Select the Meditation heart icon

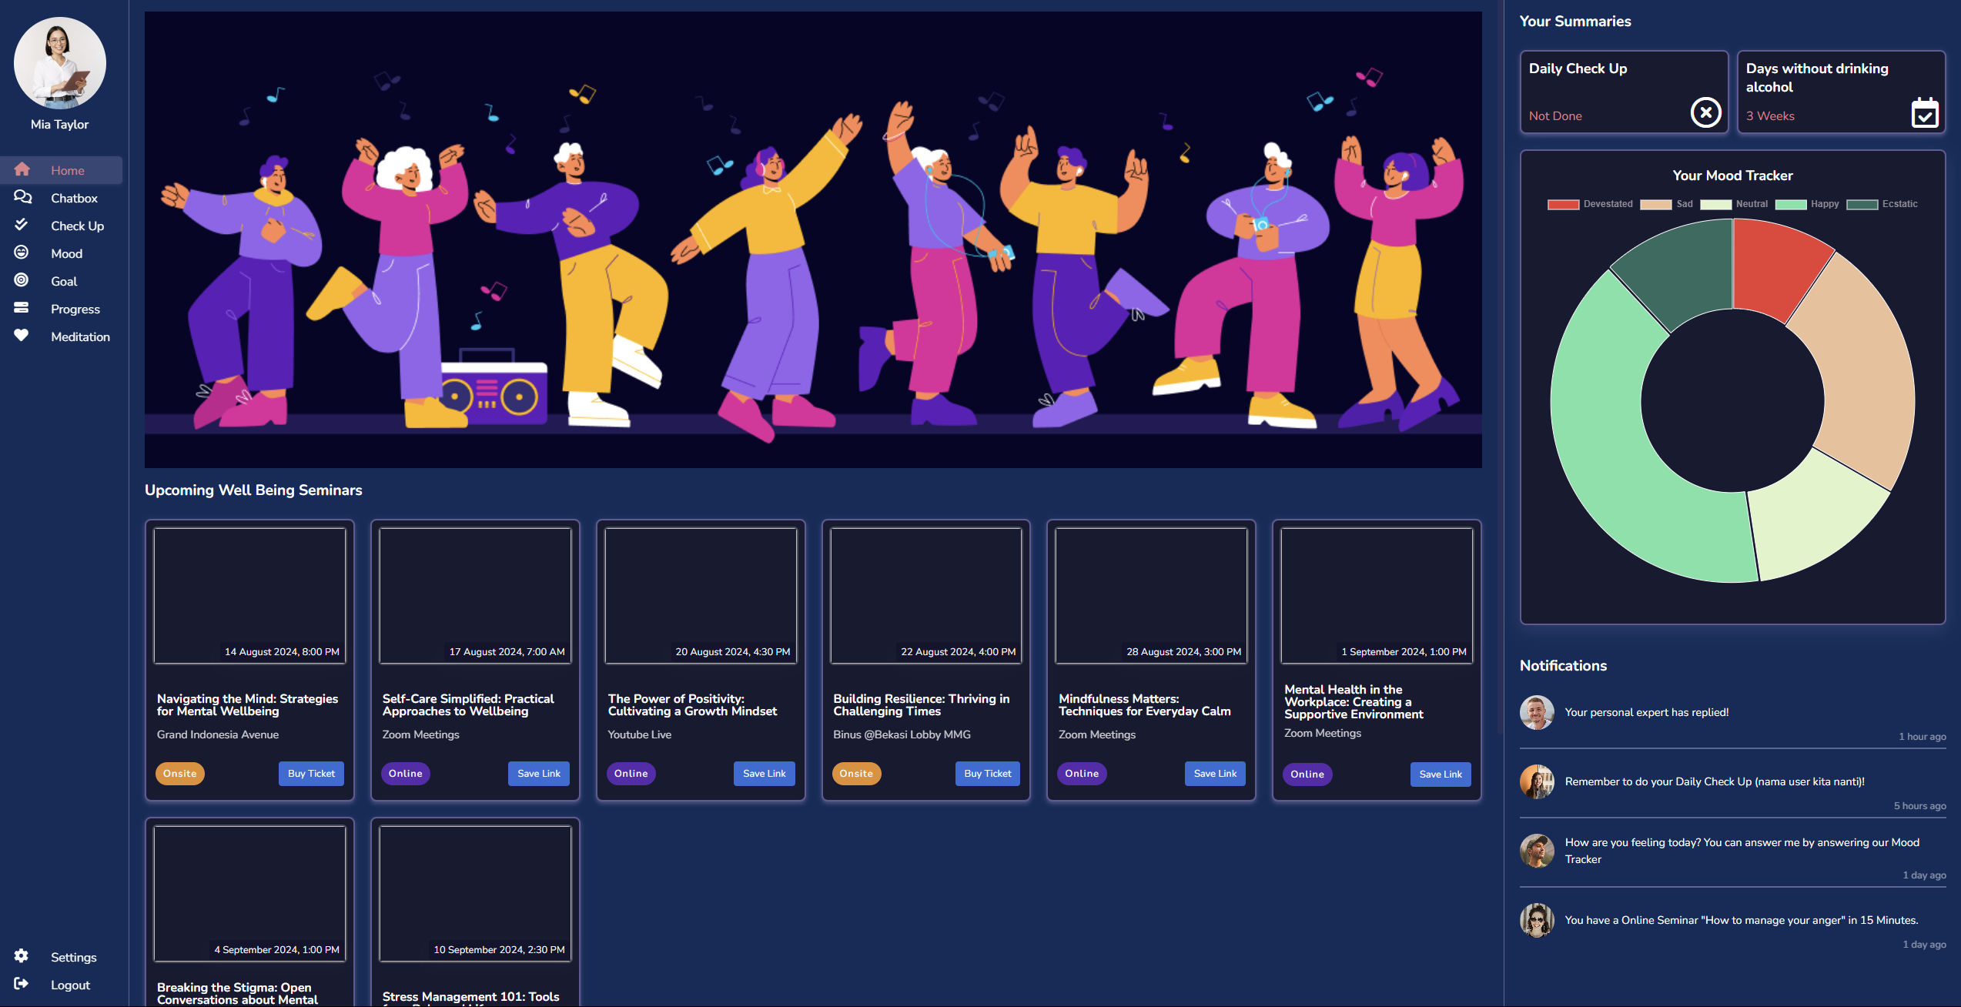pyautogui.click(x=21, y=336)
